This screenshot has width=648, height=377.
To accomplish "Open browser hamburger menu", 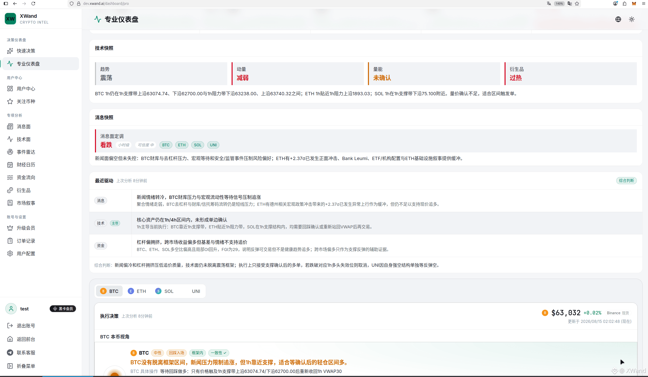I will [644, 4].
